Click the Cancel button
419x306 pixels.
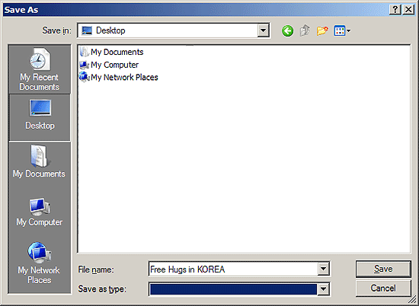coord(383,288)
